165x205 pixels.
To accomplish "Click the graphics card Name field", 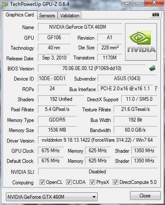I will pyautogui.click(x=80, y=27).
